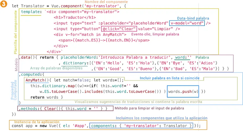Click the vertical 'Modelo' label
Screen dimensions: 243x131
pyautogui.click(x=16, y=65)
